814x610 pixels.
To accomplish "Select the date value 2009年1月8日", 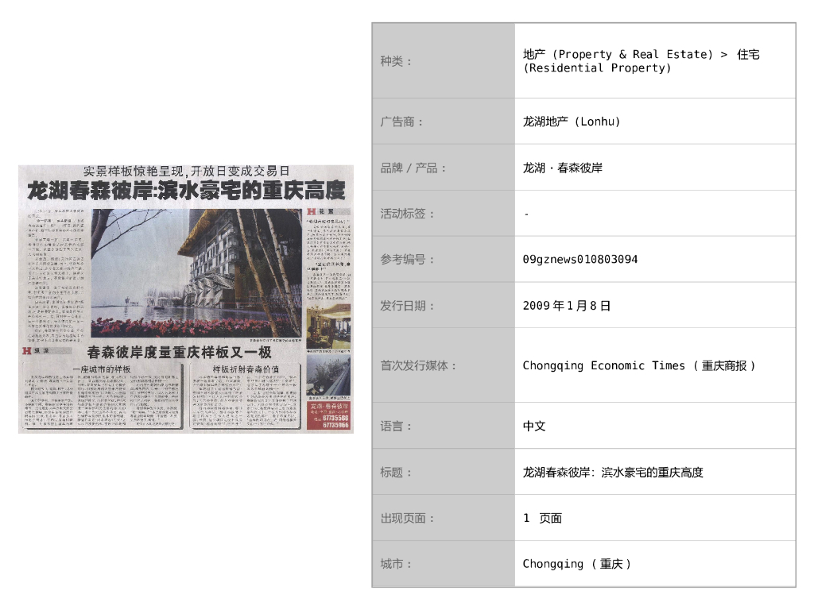I will click(x=566, y=306).
